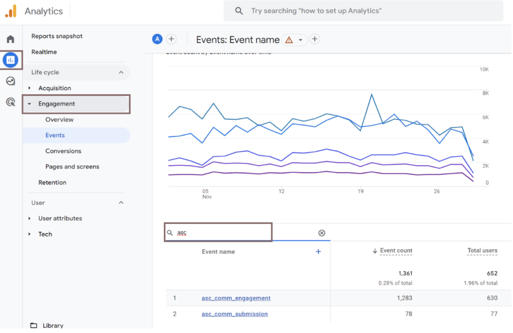
Task: Click the Library folder icon
Action: pos(34,325)
